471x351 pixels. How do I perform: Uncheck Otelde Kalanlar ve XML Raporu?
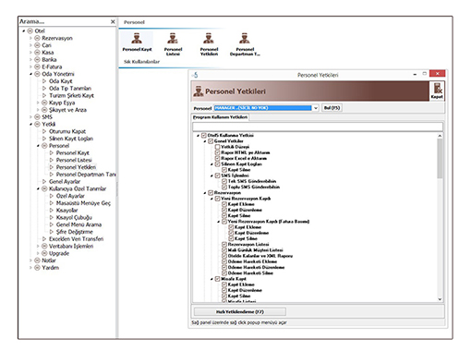coord(224,256)
